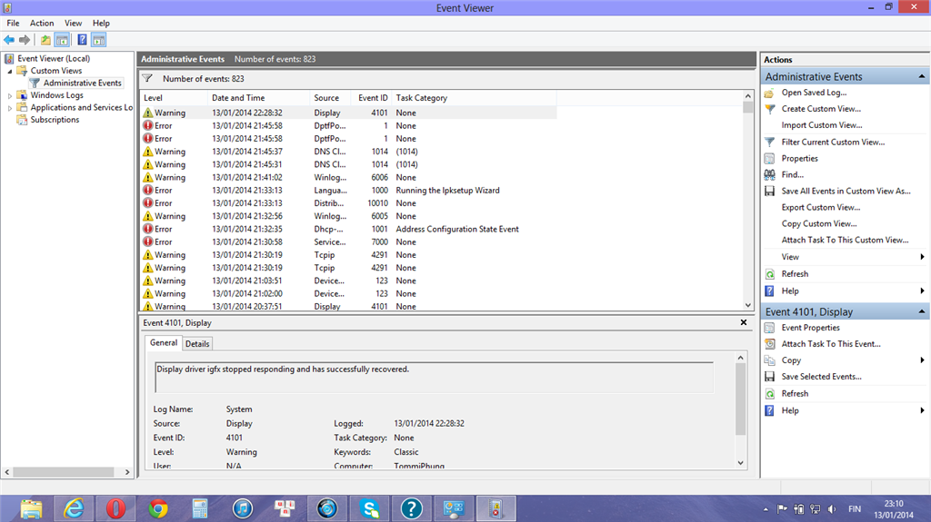This screenshot has width=931, height=522.
Task: Open Skype from the taskbar
Action: click(369, 508)
